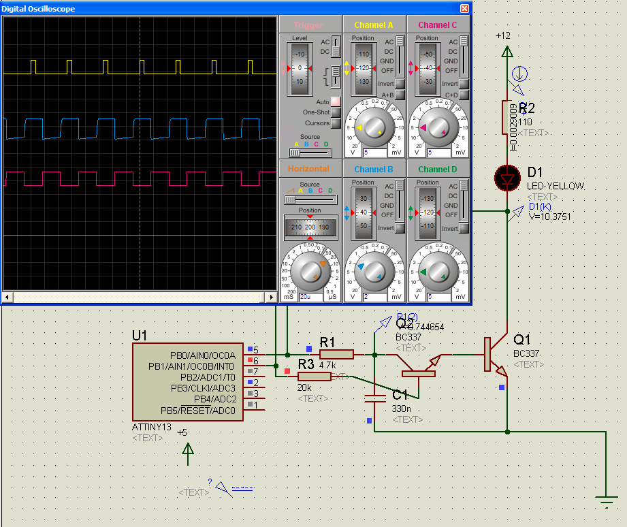Click the oscilloscope scrollbar right arrow
Viewport: 627px width, 527px height.
pyautogui.click(x=272, y=298)
